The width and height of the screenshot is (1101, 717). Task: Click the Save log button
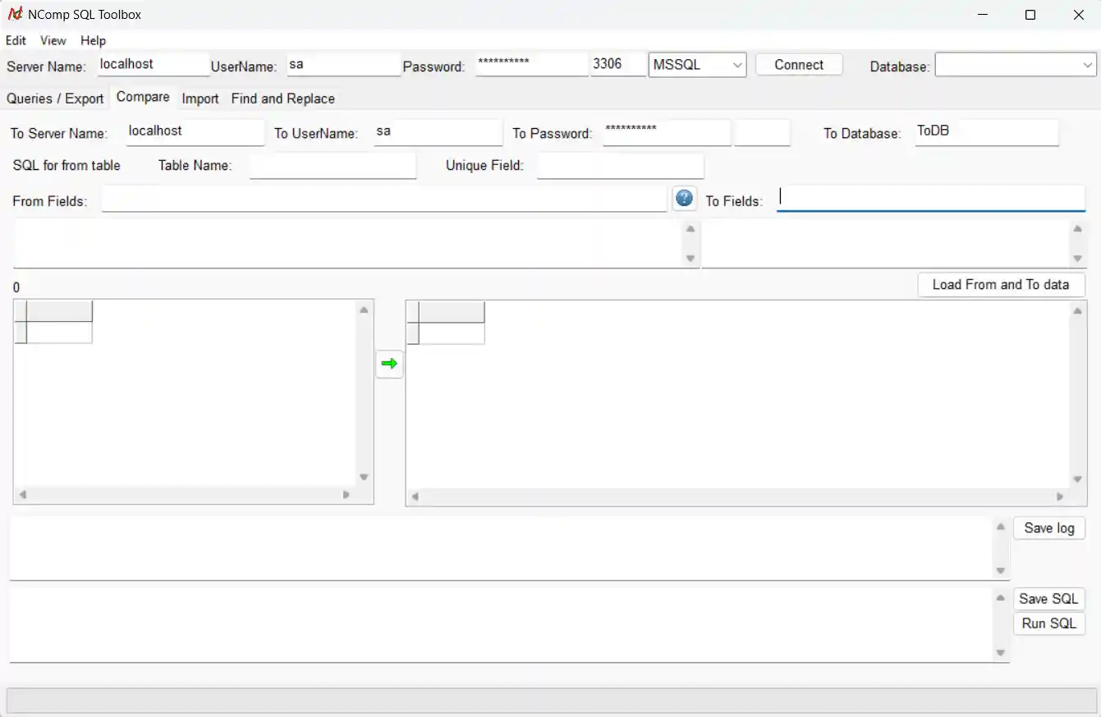1048,528
